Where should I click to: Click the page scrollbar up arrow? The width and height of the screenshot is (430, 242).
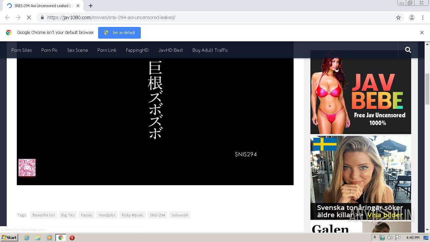point(427,44)
